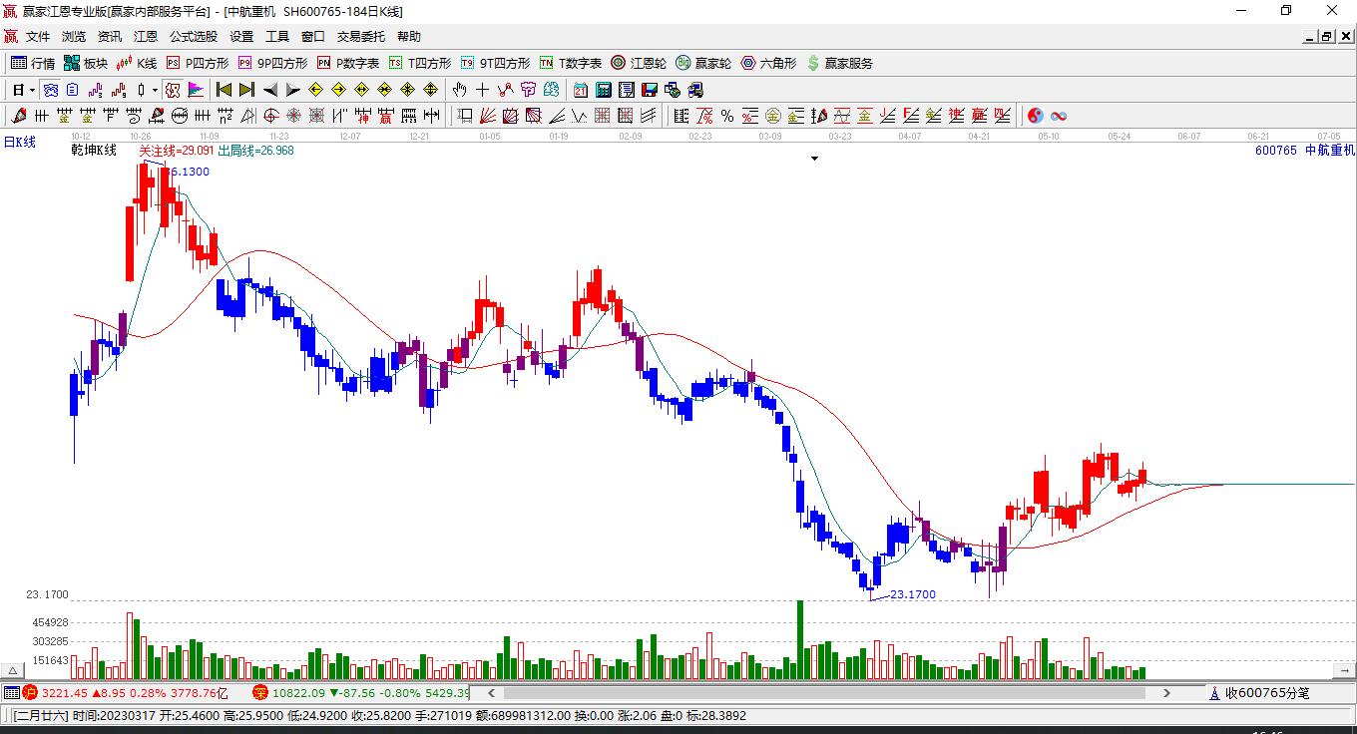Click the 乾坤K线 indicator label
1357x734 pixels.
coord(94,151)
